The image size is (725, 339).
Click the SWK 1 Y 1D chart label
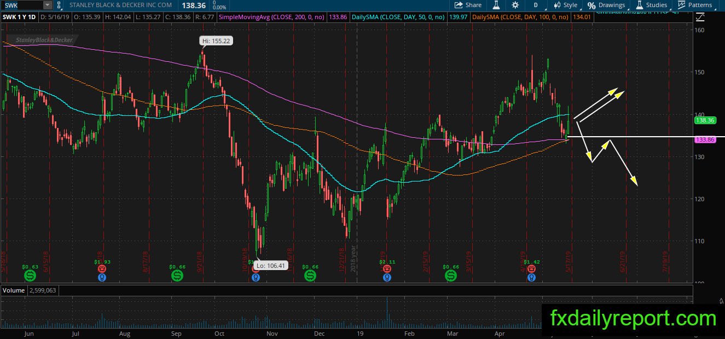tap(18, 17)
